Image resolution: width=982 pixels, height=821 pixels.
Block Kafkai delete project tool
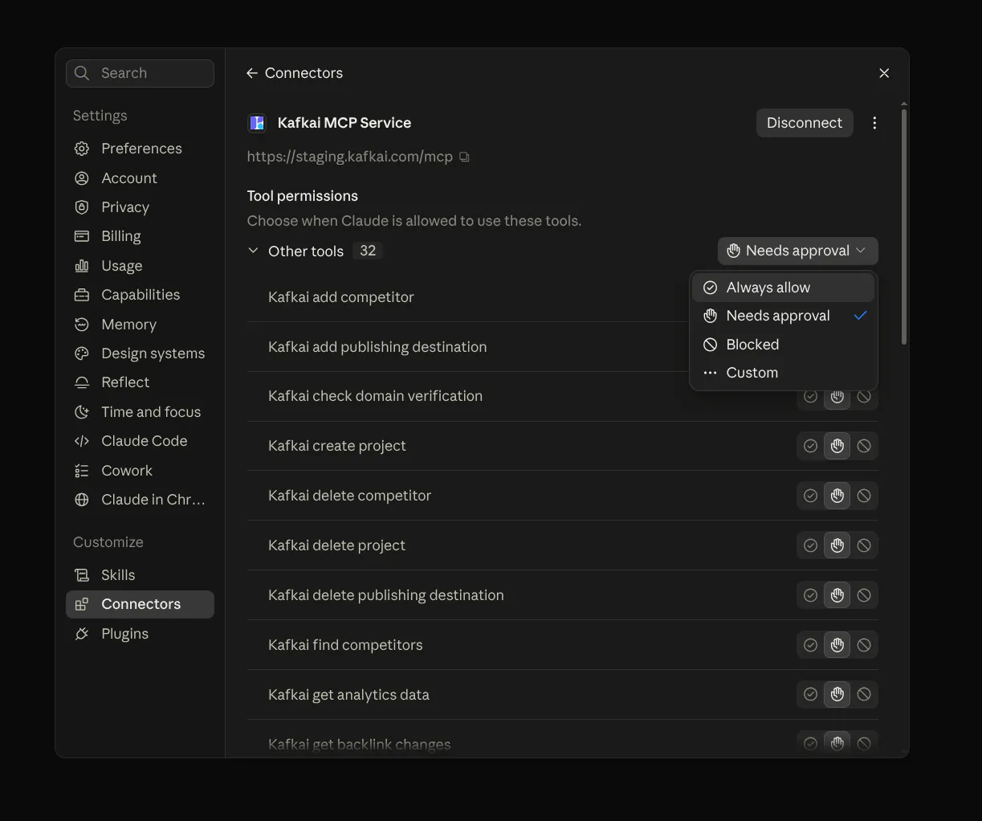[864, 545]
